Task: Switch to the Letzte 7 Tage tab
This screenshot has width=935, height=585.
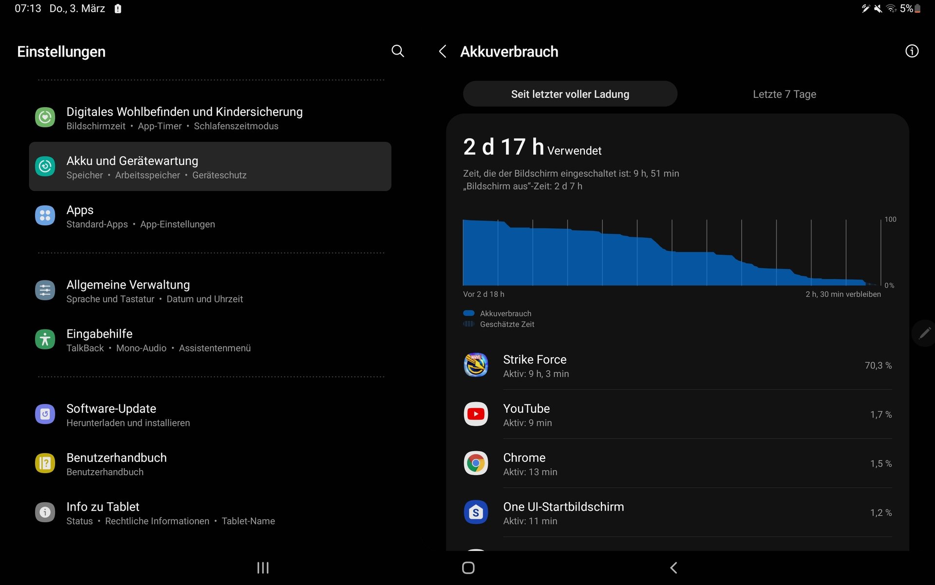Action: tap(784, 94)
